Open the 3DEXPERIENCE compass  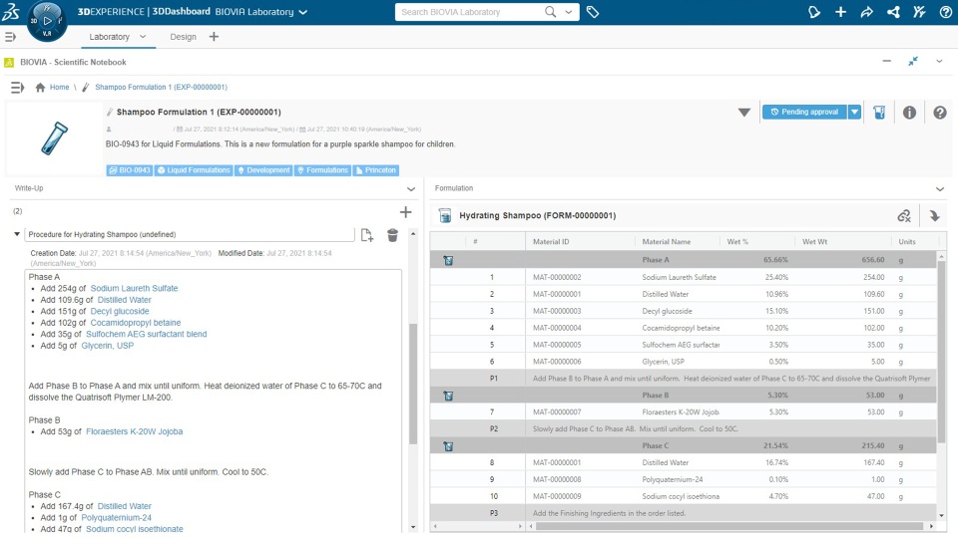tap(47, 21)
